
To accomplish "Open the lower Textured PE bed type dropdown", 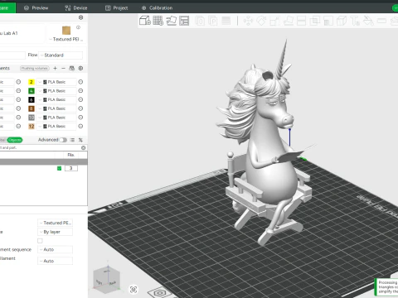I will [x=55, y=223].
